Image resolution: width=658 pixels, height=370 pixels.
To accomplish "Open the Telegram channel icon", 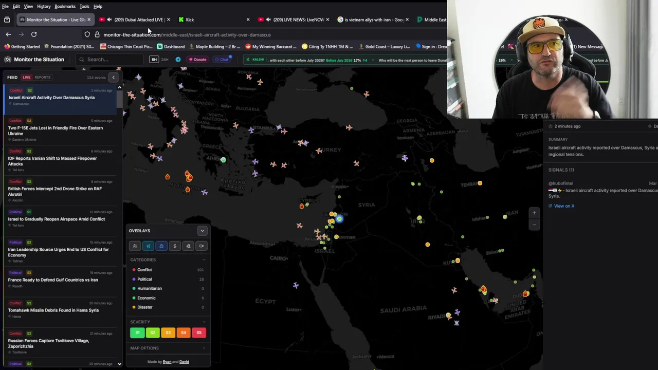I will tap(178, 60).
